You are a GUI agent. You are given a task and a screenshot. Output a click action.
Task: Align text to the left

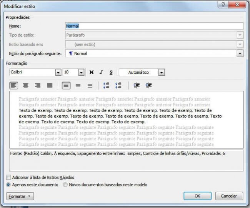[x=14, y=86]
